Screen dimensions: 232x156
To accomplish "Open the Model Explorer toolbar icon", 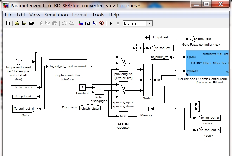I will 88,23.
